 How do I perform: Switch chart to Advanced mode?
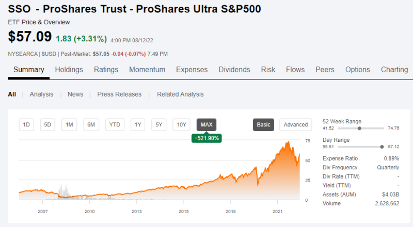point(295,124)
